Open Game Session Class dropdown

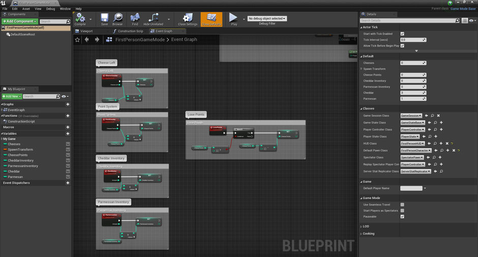pyautogui.click(x=411, y=116)
